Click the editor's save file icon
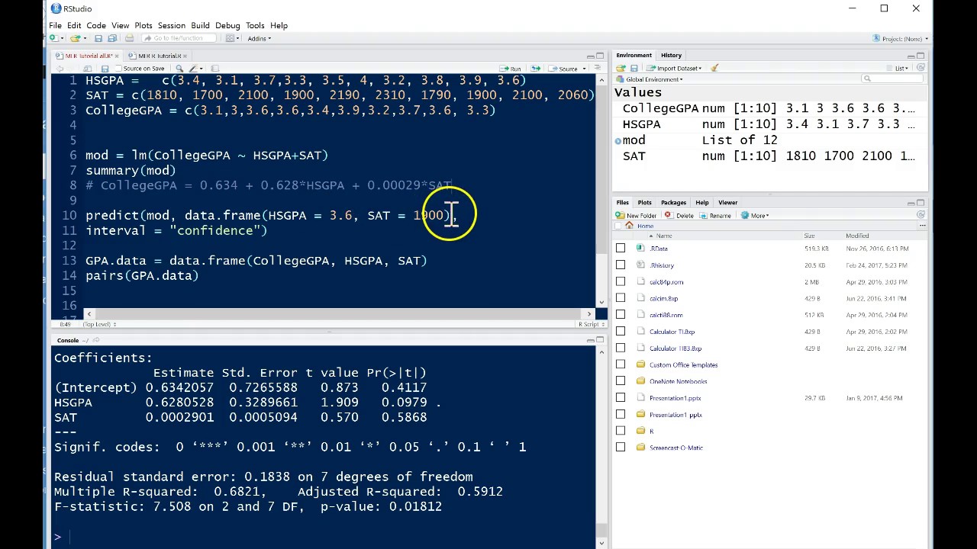The image size is (977, 549). pyautogui.click(x=105, y=69)
